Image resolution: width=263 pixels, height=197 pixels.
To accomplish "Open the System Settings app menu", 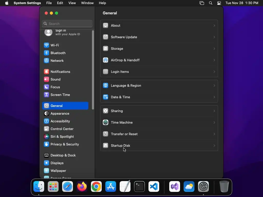I will [27, 3].
